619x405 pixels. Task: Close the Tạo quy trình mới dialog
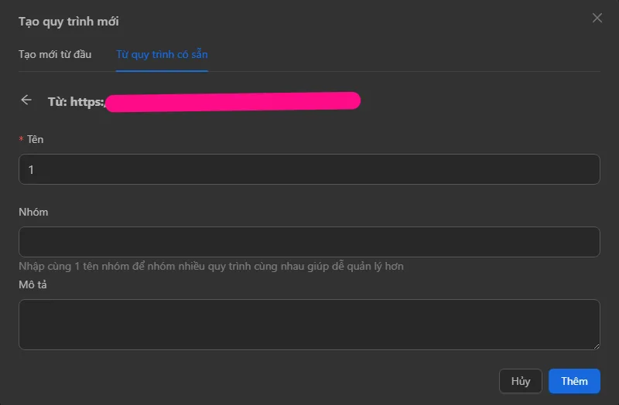pyautogui.click(x=597, y=18)
